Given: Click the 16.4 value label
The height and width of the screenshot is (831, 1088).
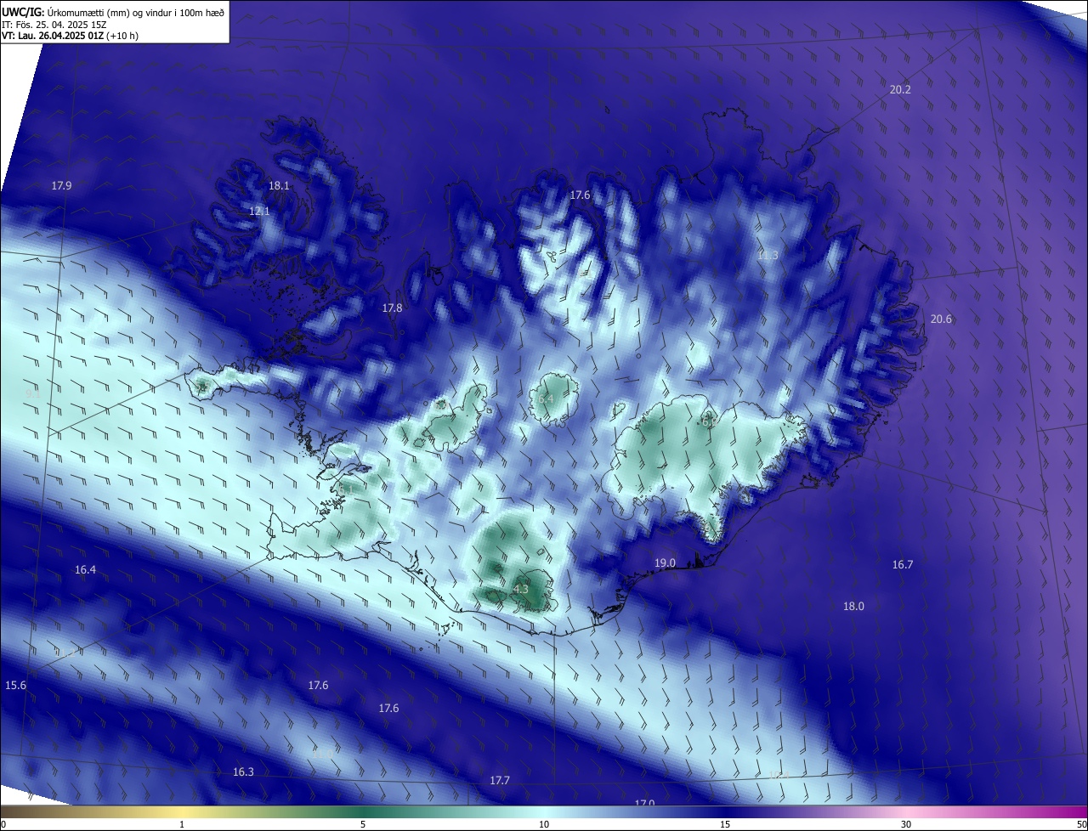Looking at the screenshot, I should click(x=85, y=569).
